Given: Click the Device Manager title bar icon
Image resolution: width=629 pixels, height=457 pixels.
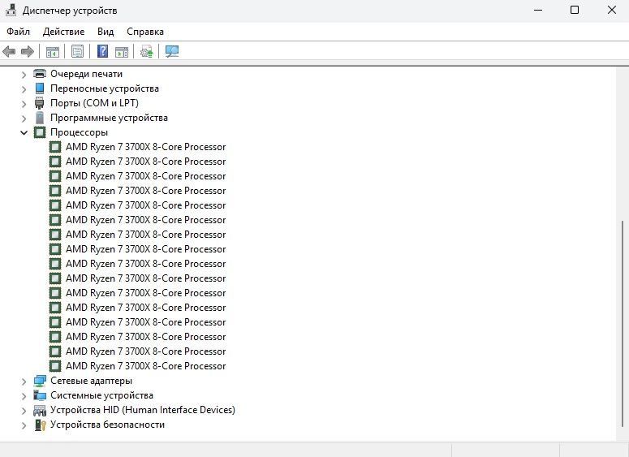Looking at the screenshot, I should (x=11, y=10).
